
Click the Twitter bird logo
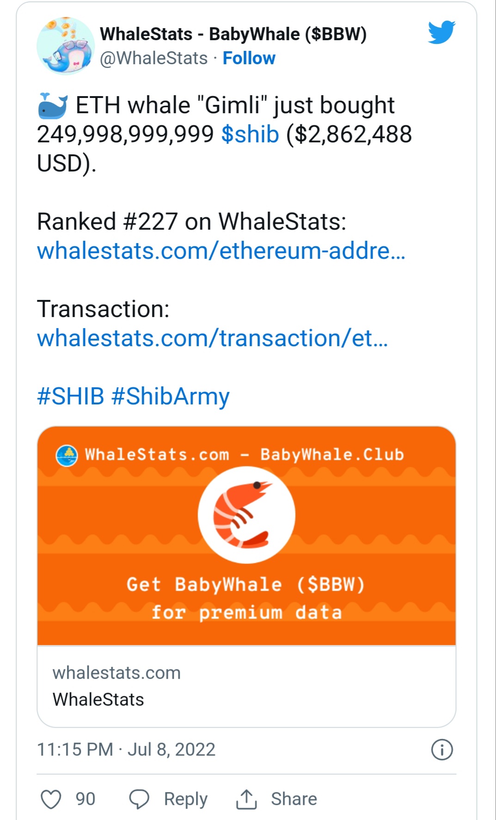pos(441,32)
